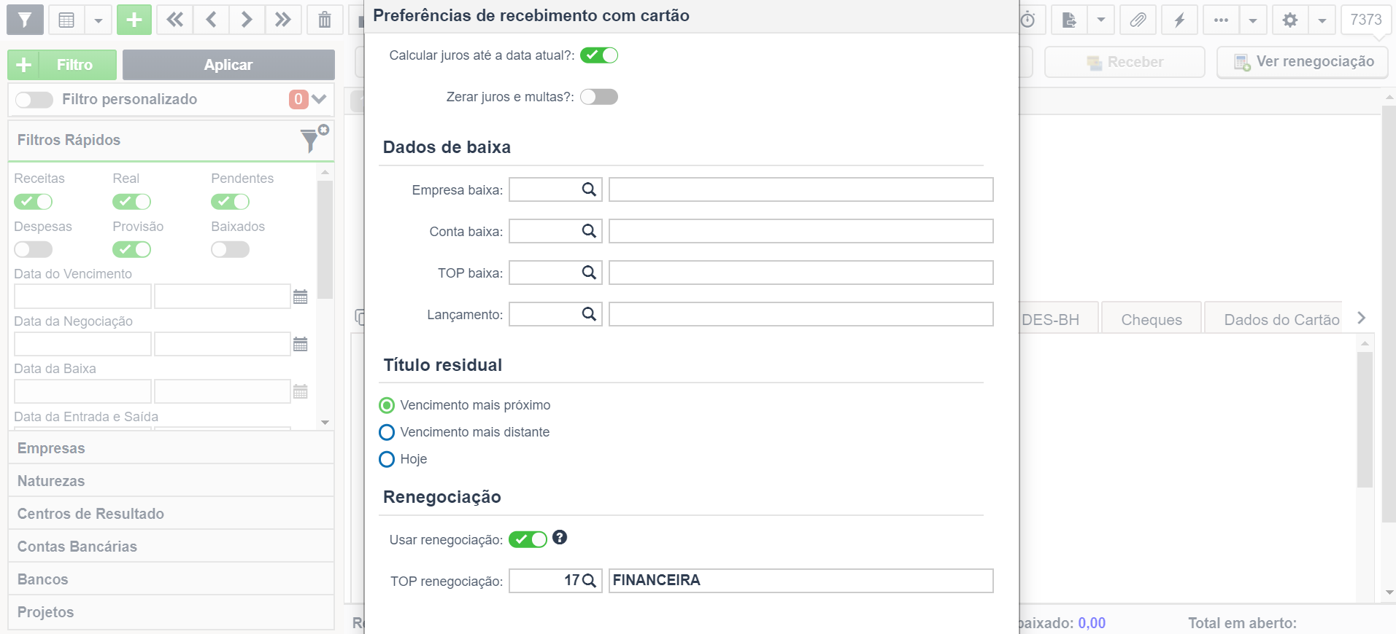Click the Ver renegociação button

pyautogui.click(x=1303, y=62)
